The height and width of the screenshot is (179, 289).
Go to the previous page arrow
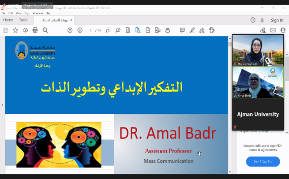click(70, 30)
